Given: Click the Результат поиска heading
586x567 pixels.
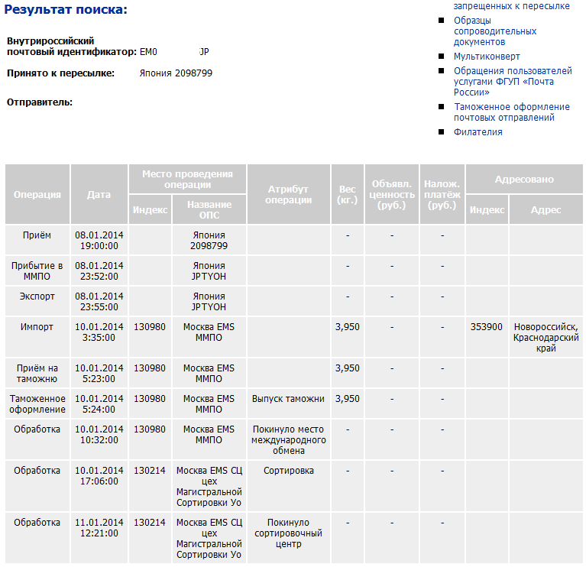Looking at the screenshot, I should (66, 9).
